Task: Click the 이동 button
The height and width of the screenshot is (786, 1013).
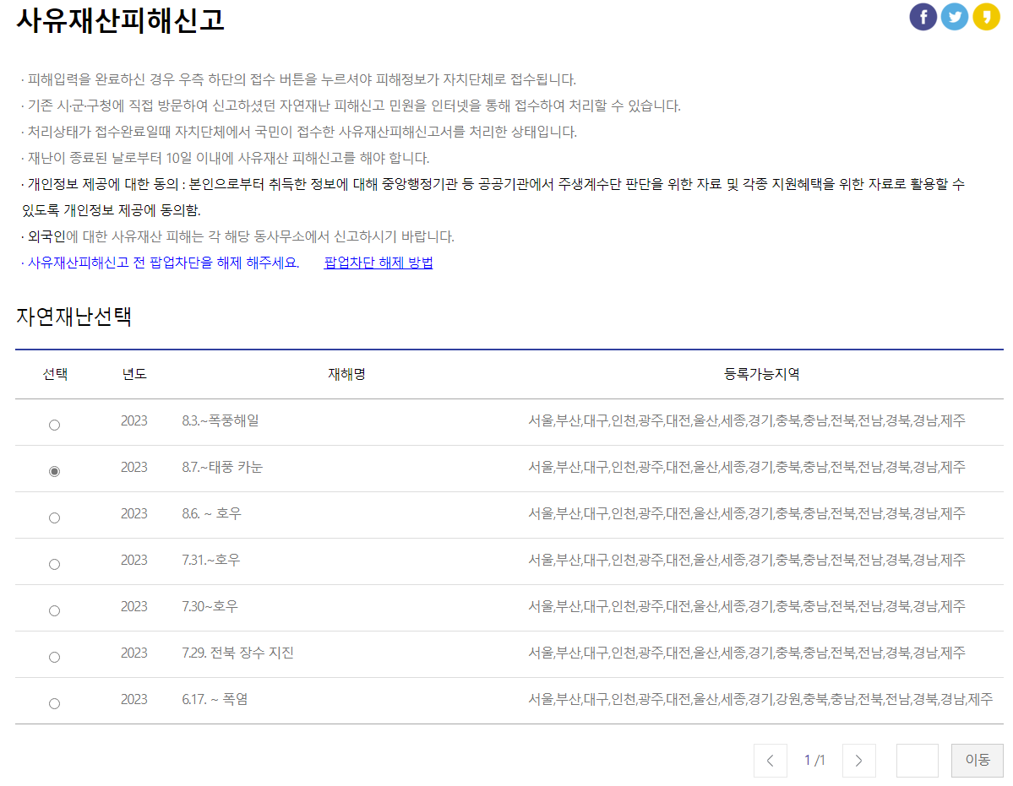Action: tap(977, 760)
